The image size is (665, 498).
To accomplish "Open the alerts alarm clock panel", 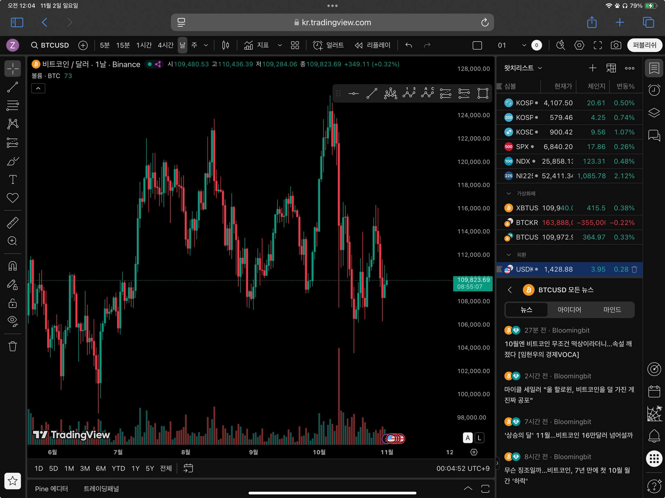I will [654, 90].
